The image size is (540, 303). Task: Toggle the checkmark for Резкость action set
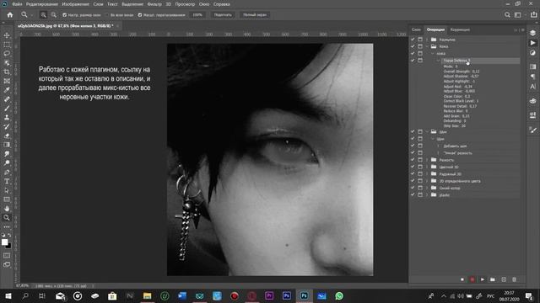coord(413,160)
